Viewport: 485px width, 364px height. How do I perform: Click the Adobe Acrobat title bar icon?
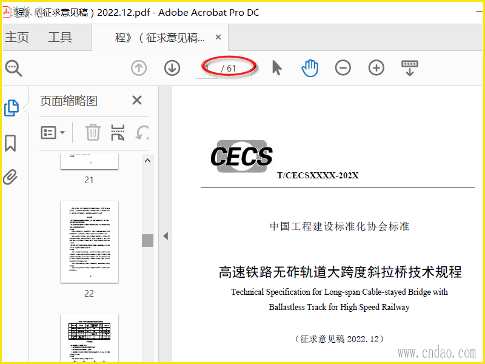point(7,12)
